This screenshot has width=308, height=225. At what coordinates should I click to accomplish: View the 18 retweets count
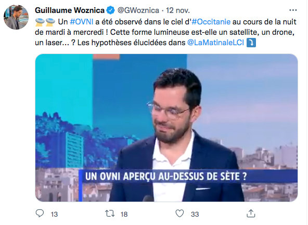click(x=124, y=214)
